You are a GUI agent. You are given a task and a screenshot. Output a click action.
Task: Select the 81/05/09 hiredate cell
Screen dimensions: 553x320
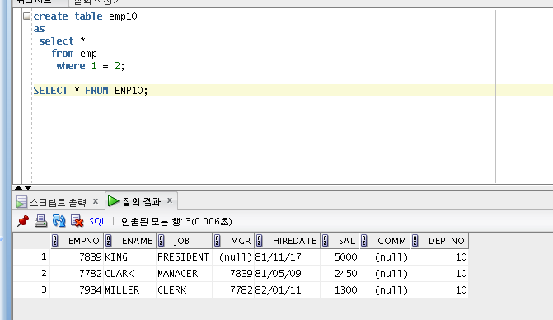click(x=288, y=274)
